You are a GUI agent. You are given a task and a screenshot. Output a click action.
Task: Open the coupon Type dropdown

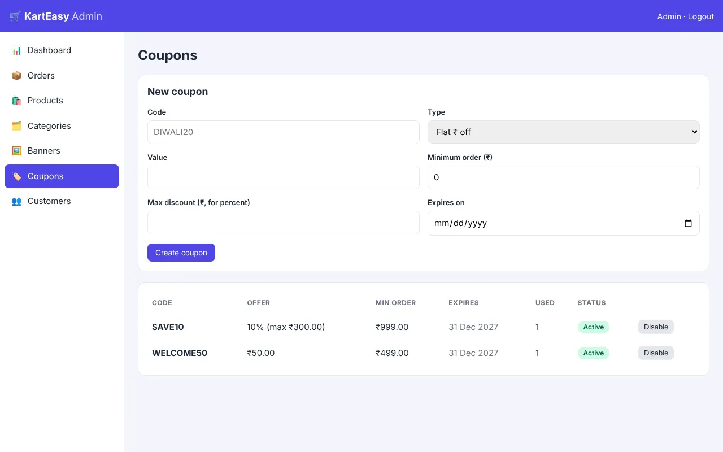click(563, 132)
